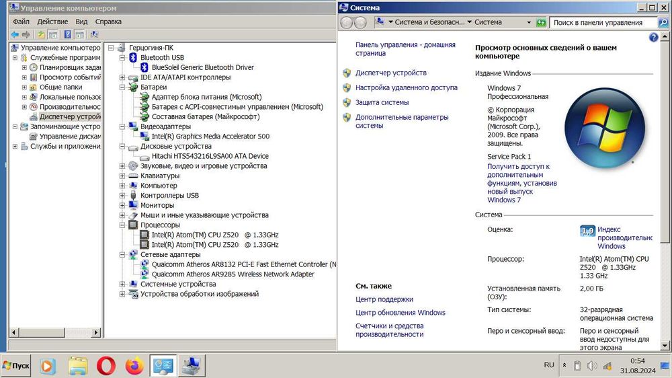The height and width of the screenshot is (378, 672).
Task: Click the Control Panel search field
Action: 603,22
